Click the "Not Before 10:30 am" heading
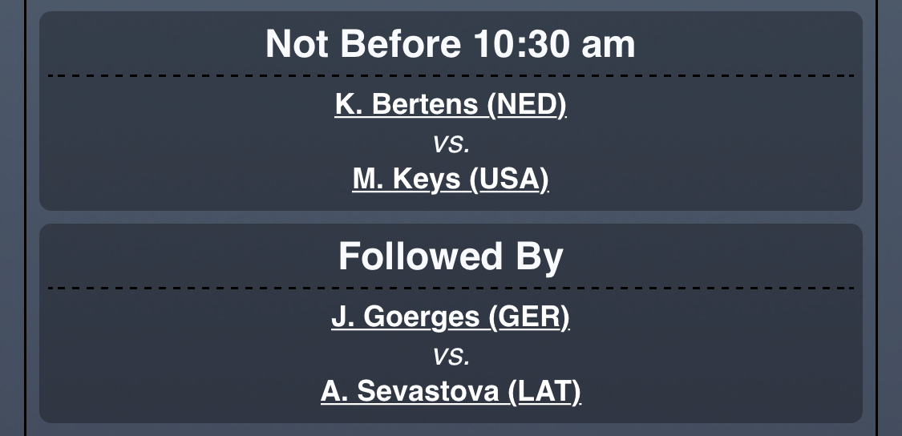This screenshot has width=902, height=436. click(450, 43)
